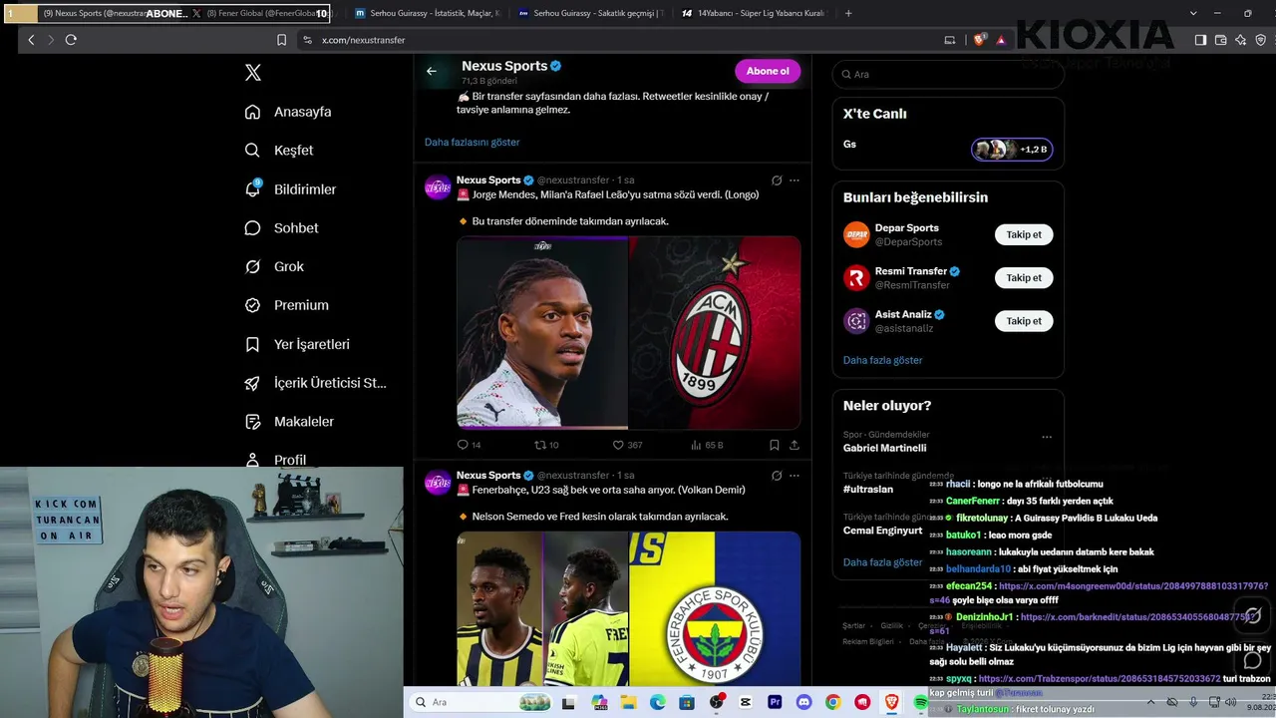This screenshot has height=718, width=1276.
Task: View analytics of the Rafael Leão tweet
Action: pyautogui.click(x=696, y=445)
